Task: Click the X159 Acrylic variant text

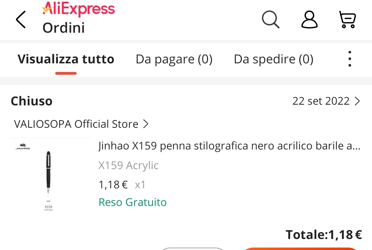Action: [x=128, y=165]
